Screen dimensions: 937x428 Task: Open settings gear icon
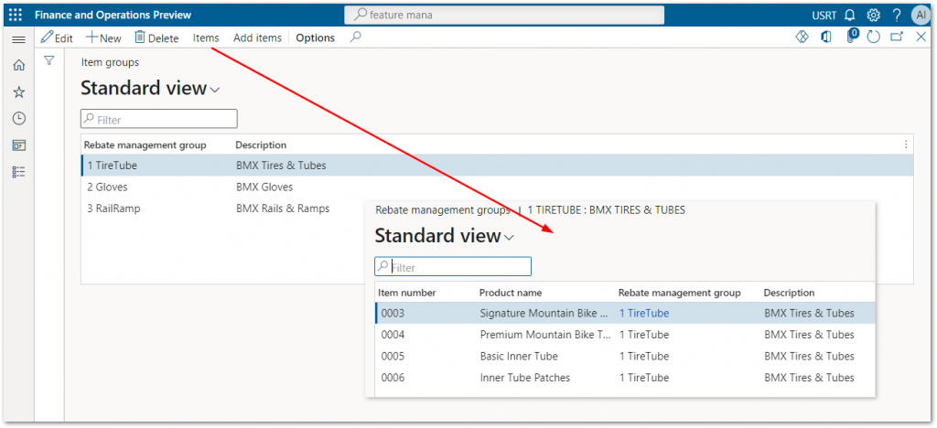click(873, 15)
